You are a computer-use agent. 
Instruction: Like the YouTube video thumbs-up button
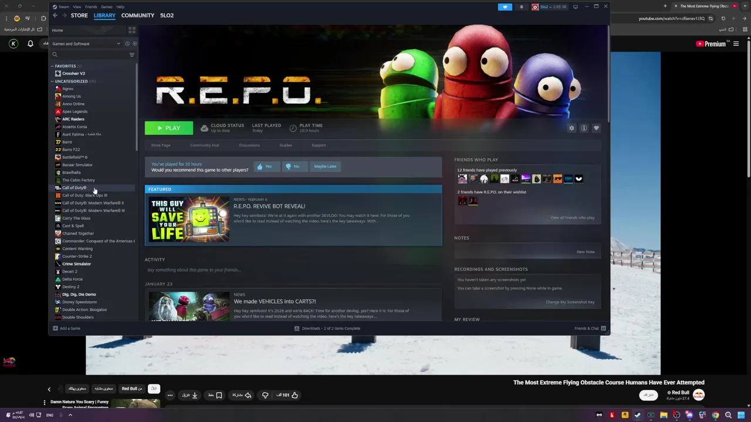(x=287, y=395)
